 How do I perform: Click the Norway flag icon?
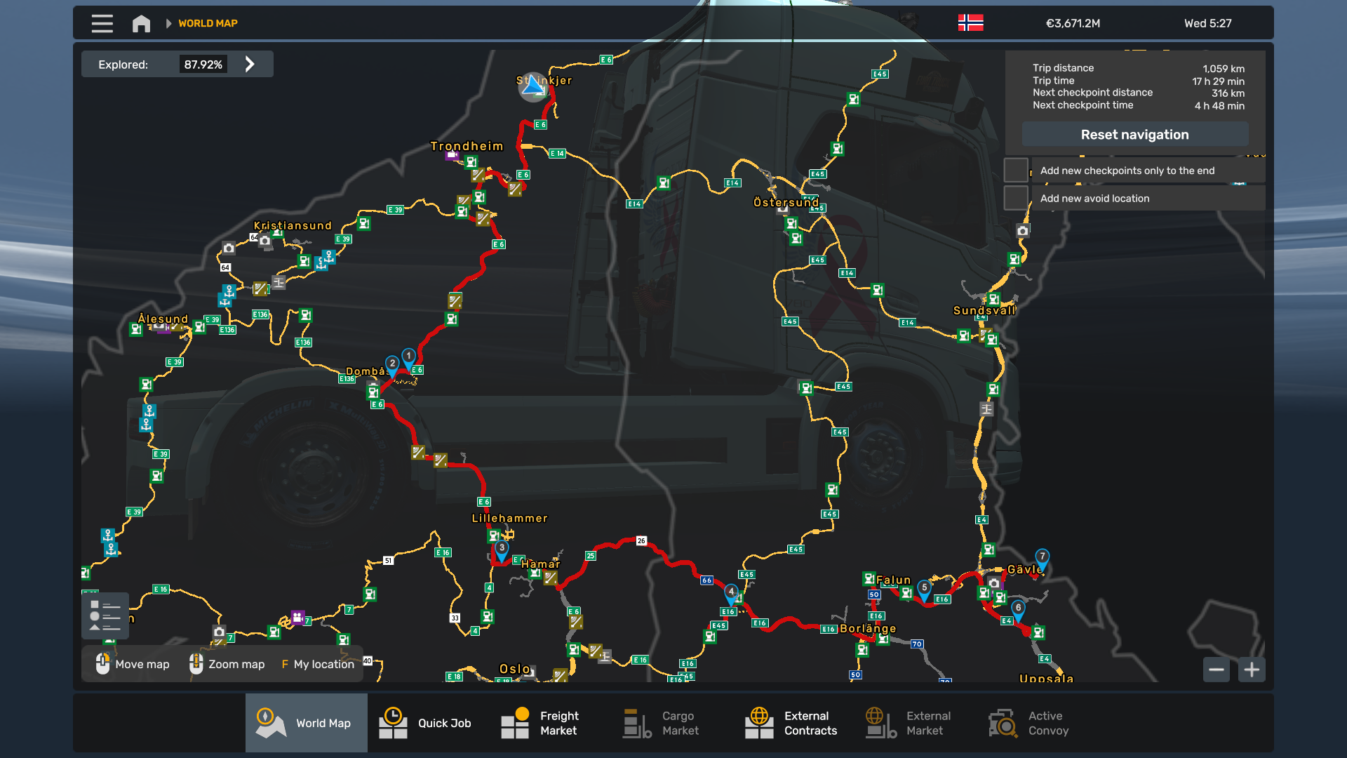coord(970,23)
